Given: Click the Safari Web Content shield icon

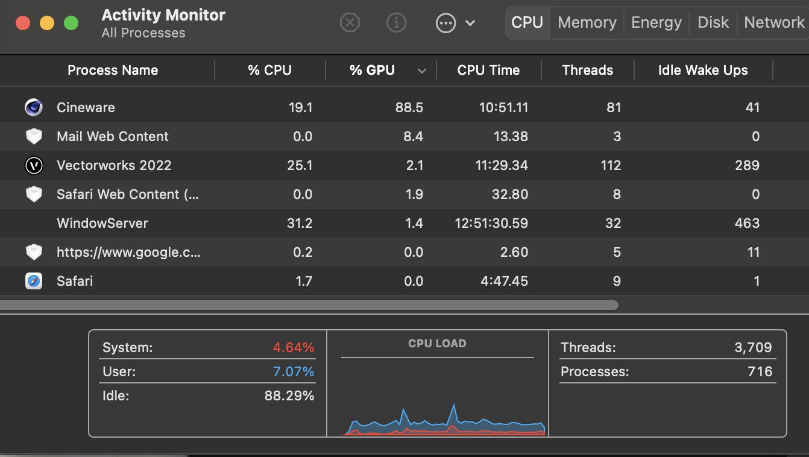Looking at the screenshot, I should coord(34,194).
